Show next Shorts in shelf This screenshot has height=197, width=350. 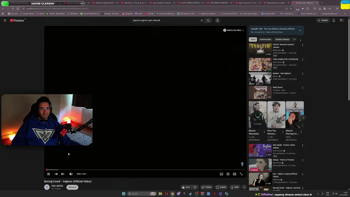coord(303,118)
